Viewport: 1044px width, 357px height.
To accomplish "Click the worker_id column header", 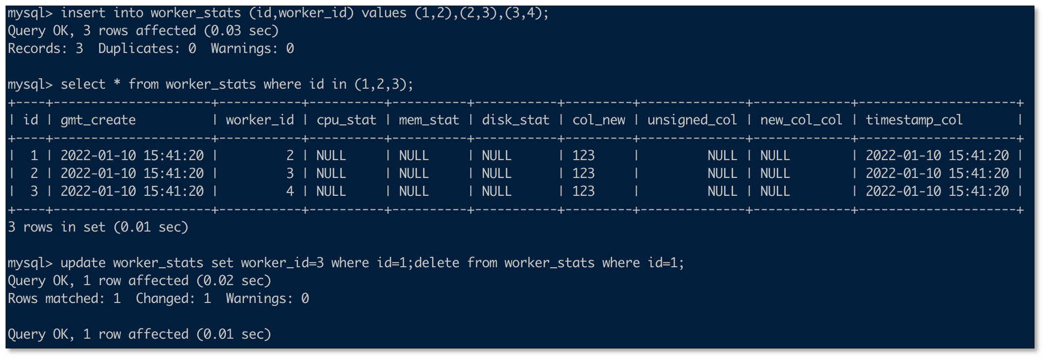I will coord(260,120).
